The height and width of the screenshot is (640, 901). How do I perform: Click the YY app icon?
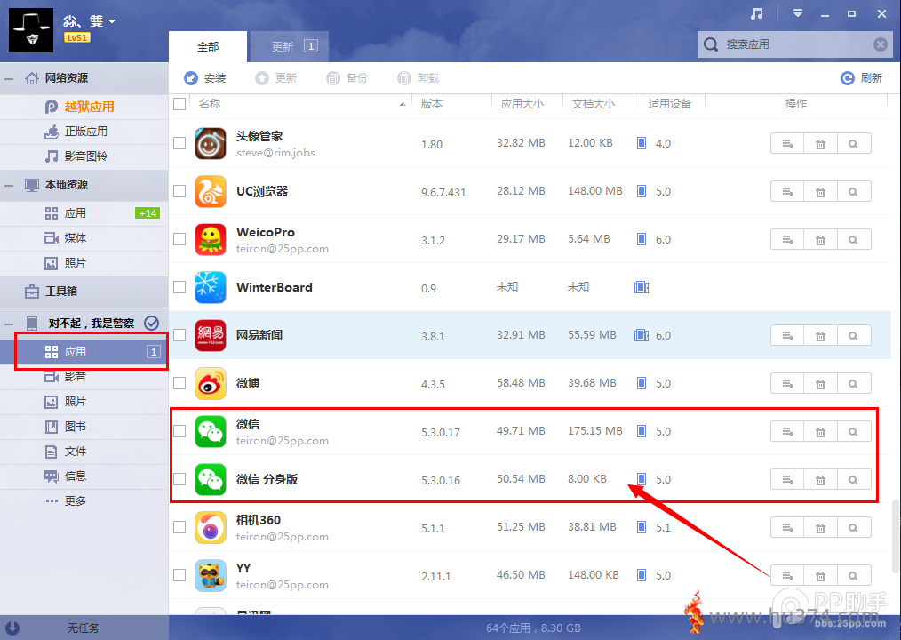(211, 575)
